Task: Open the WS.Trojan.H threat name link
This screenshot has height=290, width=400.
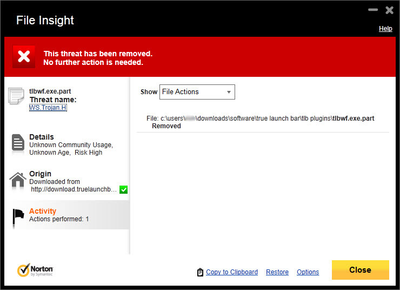Action: coord(48,108)
